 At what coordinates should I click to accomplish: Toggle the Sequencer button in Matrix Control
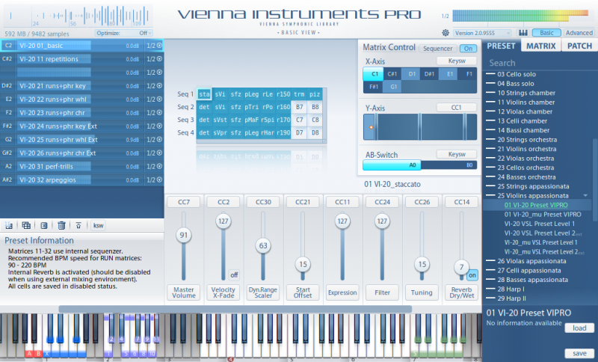437,49
